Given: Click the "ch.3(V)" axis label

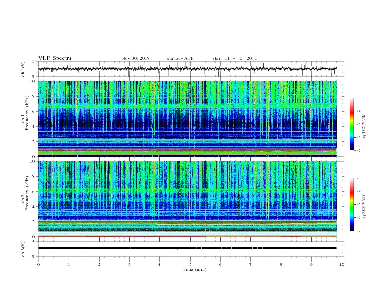Looking at the screenshot, I should [23, 249].
